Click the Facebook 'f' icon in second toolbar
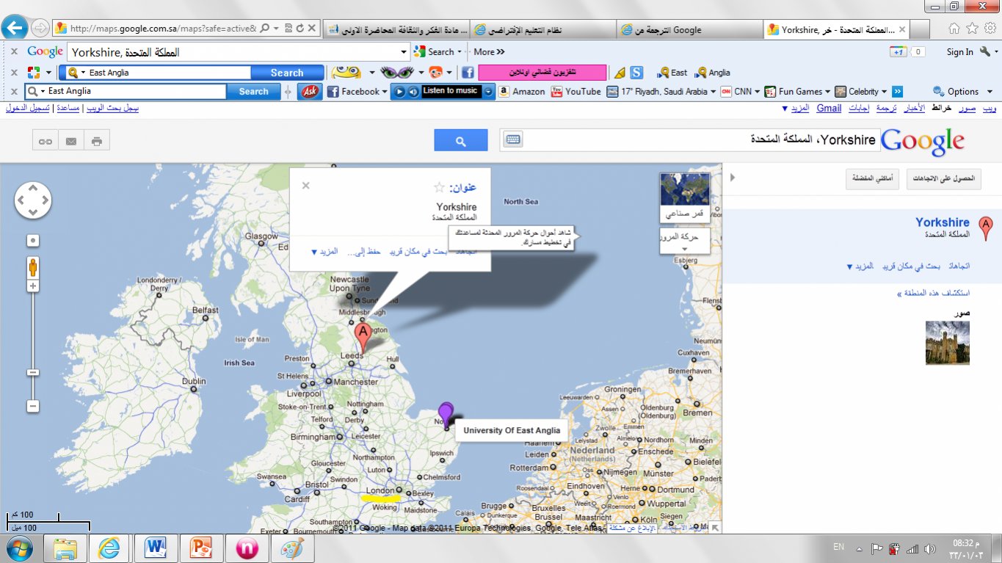The width and height of the screenshot is (1002, 563). (468, 73)
